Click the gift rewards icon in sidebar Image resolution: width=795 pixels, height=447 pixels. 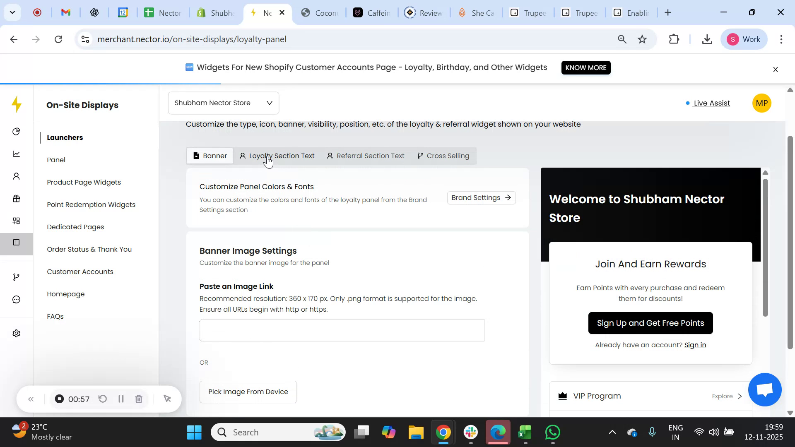coord(16,198)
